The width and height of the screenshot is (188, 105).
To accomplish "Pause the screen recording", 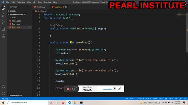I will (x=74, y=89).
